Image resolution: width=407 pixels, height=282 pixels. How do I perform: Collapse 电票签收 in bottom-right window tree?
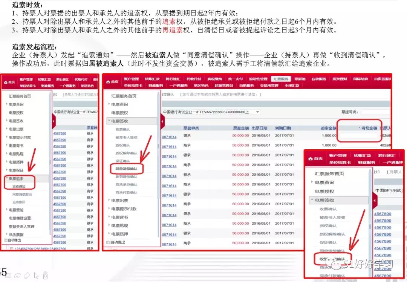tap(312, 200)
